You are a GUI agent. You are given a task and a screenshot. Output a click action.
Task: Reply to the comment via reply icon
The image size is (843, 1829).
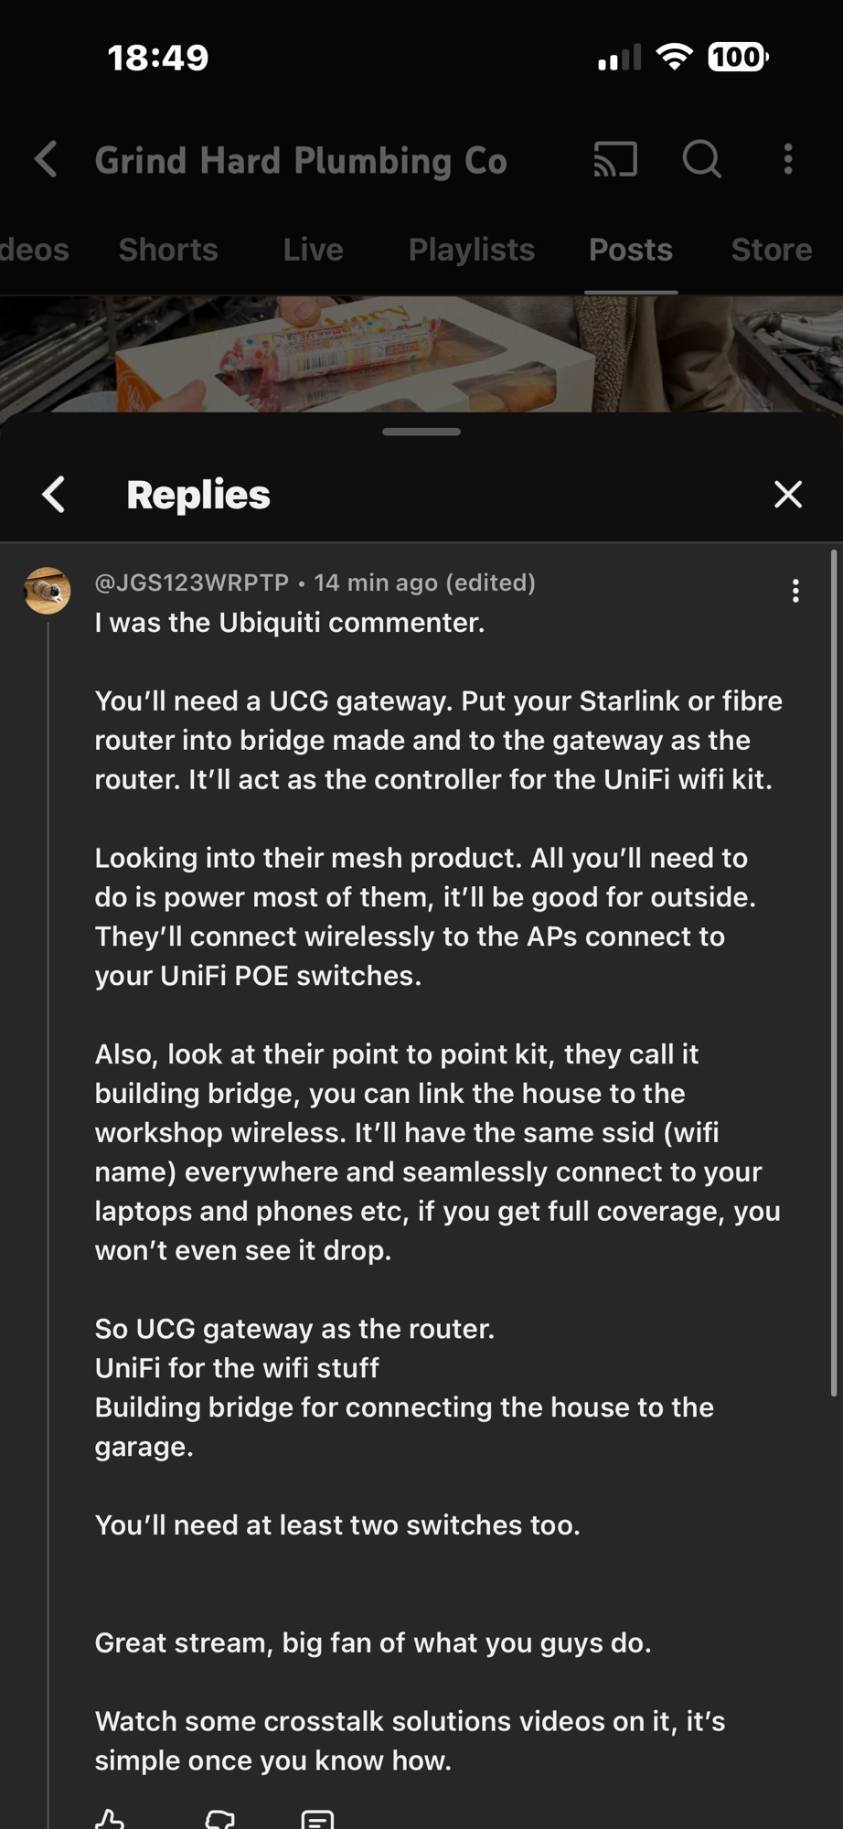[x=317, y=1818]
